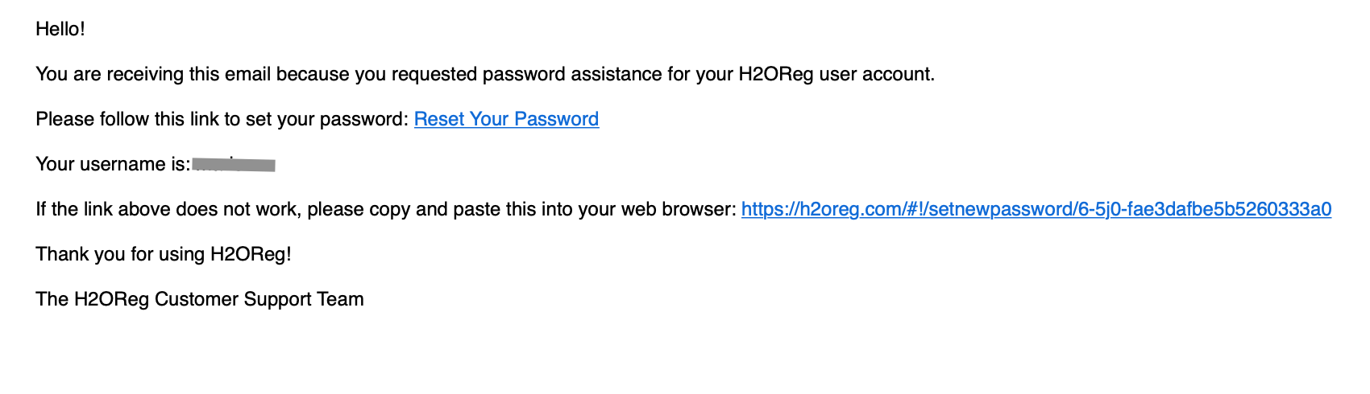Click the Customer Support Team signature line
Screen dimensions: 1370x394
point(200,299)
